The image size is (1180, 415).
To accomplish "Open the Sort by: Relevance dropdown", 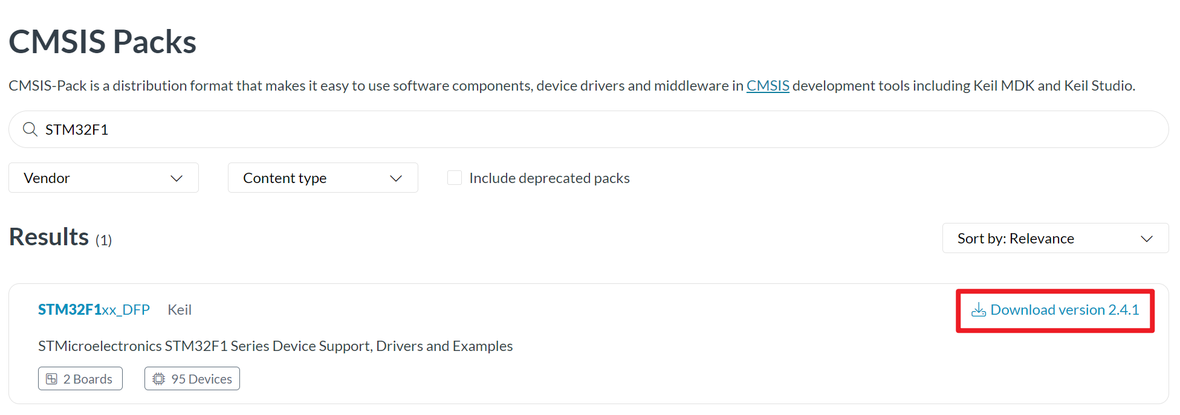I will (x=1055, y=238).
